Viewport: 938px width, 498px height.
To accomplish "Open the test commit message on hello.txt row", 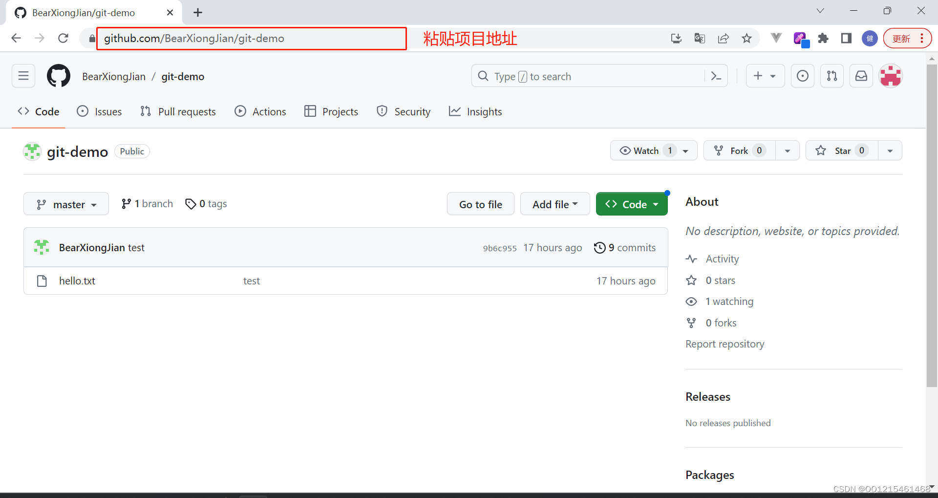I will click(252, 281).
